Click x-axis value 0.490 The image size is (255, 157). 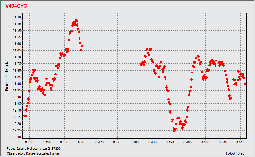coord(170,142)
